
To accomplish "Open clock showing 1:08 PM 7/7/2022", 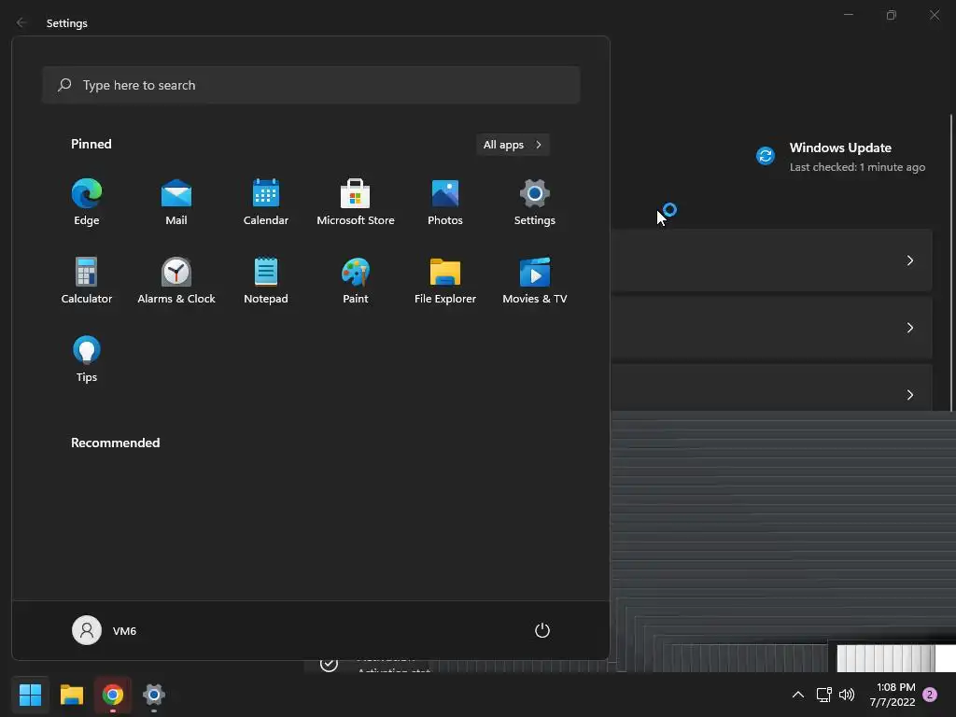I will 892,695.
